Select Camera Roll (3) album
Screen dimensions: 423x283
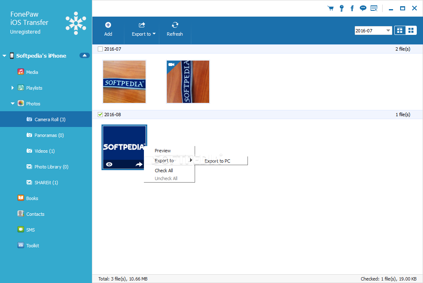tap(46, 119)
